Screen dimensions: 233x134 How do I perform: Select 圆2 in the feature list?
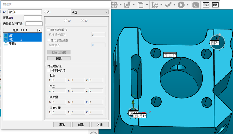pyautogui.click(x=11, y=40)
